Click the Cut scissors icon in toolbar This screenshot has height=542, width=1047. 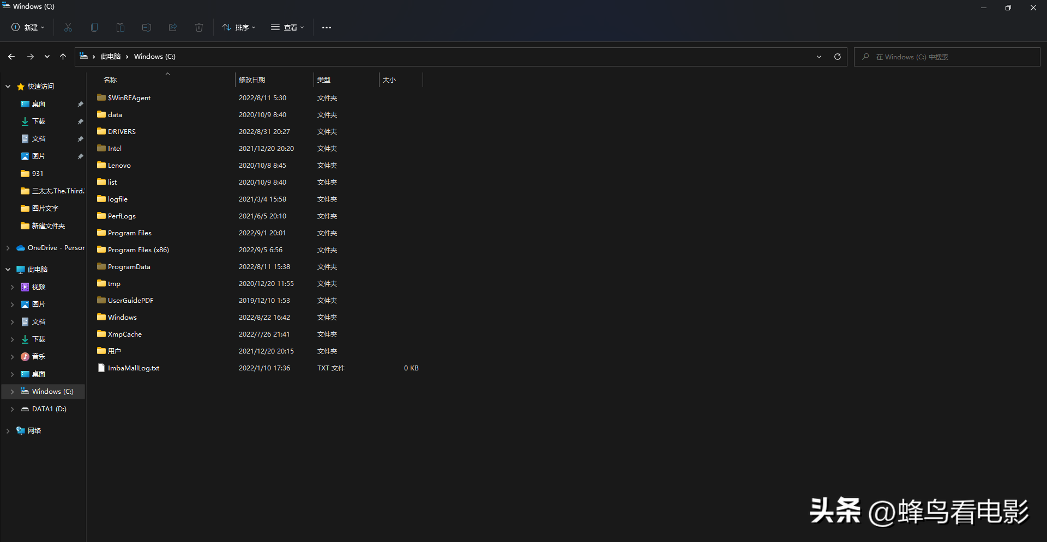tap(68, 27)
